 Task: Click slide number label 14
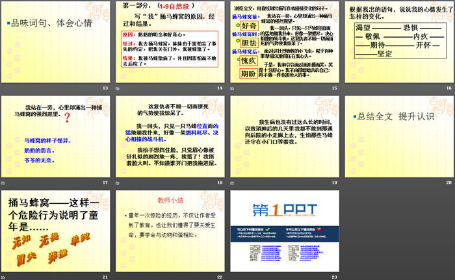coord(220,88)
